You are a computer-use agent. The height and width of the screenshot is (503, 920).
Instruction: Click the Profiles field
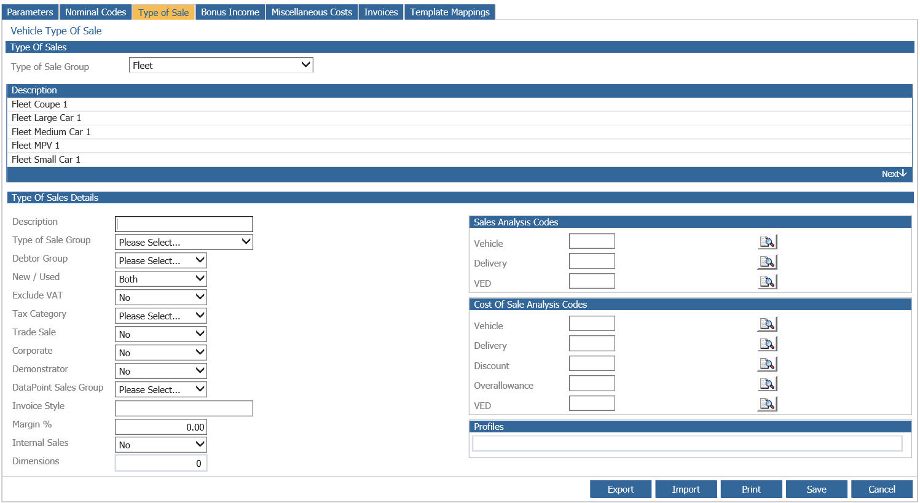click(x=687, y=443)
